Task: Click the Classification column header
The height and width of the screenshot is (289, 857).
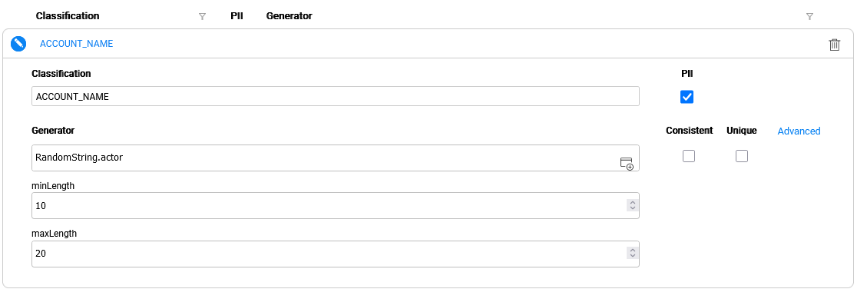Action: [68, 16]
